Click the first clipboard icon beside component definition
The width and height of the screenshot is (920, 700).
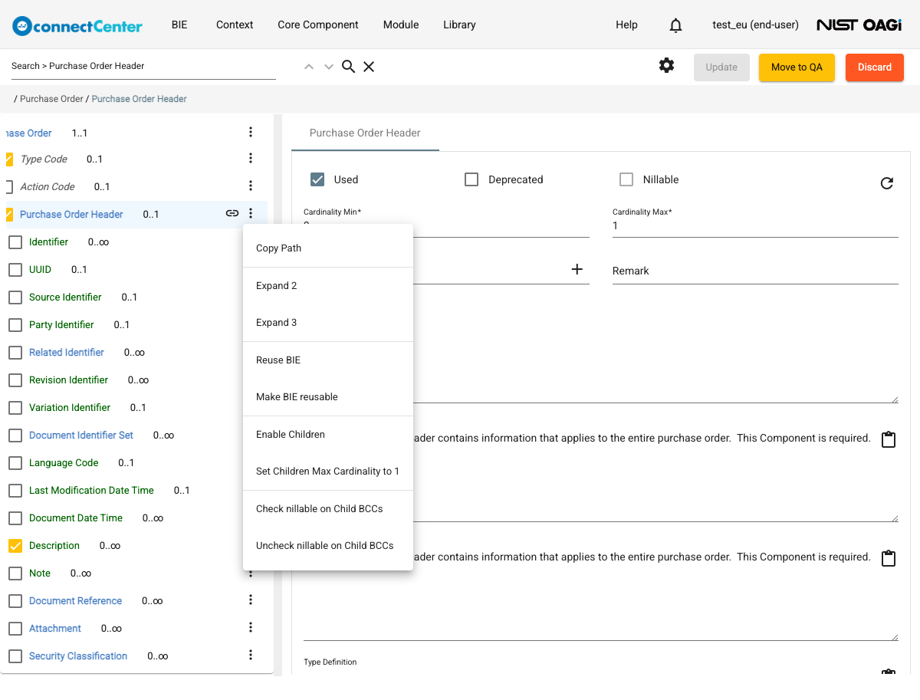pos(889,440)
